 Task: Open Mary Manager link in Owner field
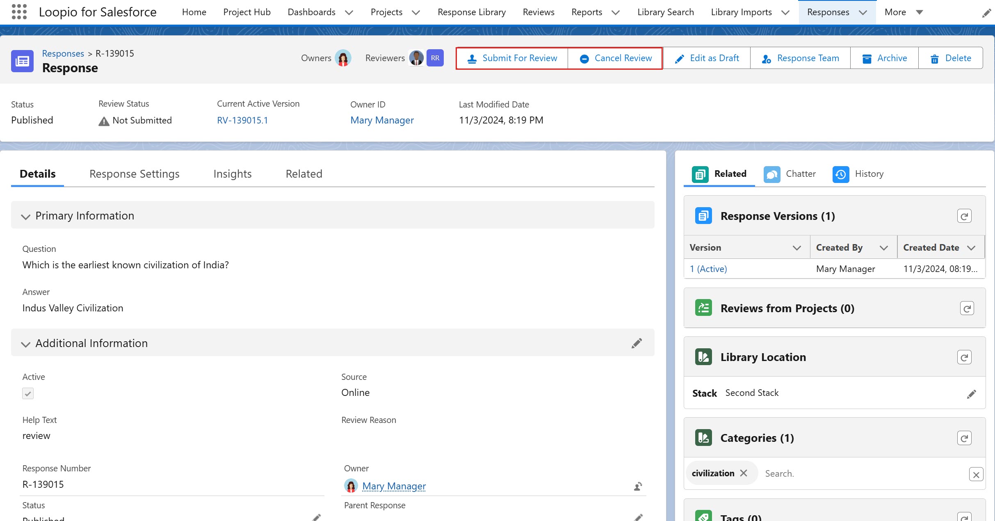[394, 486]
